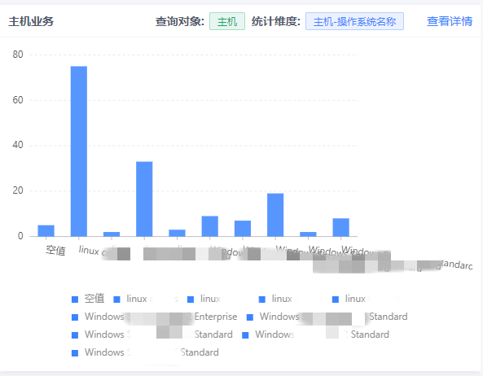483x376 pixels.
Task: Open the 主机-操作系统名称 dimension selector
Action: [354, 21]
